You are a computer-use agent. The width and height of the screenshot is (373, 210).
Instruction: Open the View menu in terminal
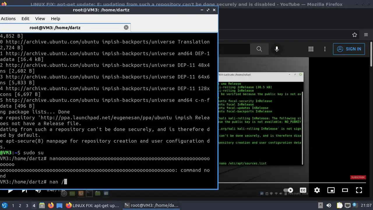pos(40,19)
